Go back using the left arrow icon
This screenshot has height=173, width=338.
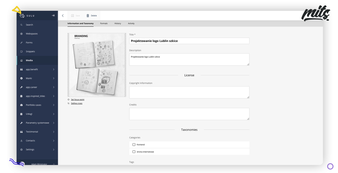(63, 16)
